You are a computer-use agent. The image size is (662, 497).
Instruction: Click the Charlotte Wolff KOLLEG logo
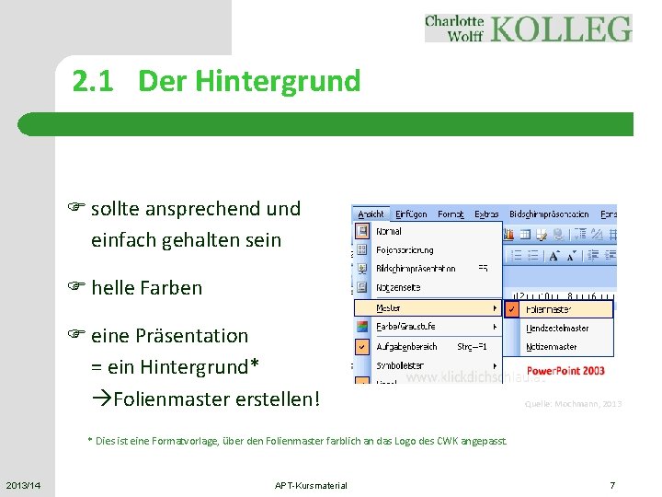[528, 29]
